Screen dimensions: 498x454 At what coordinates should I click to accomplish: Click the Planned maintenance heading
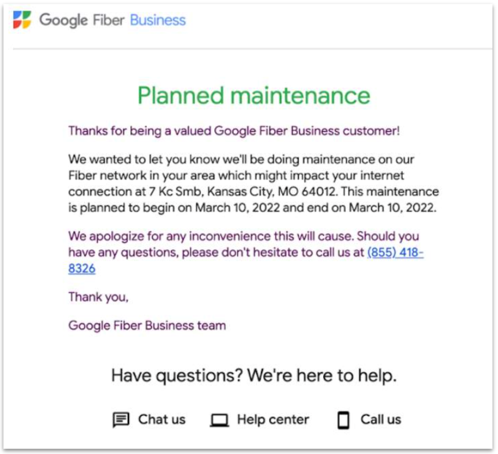(254, 95)
